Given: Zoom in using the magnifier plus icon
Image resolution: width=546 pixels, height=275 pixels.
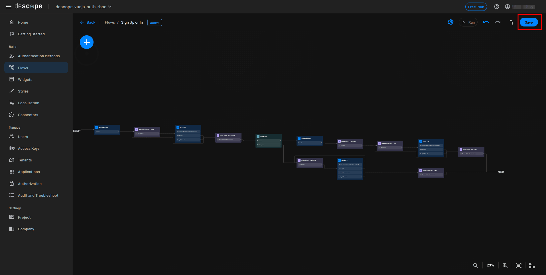Looking at the screenshot, I should click(x=505, y=265).
